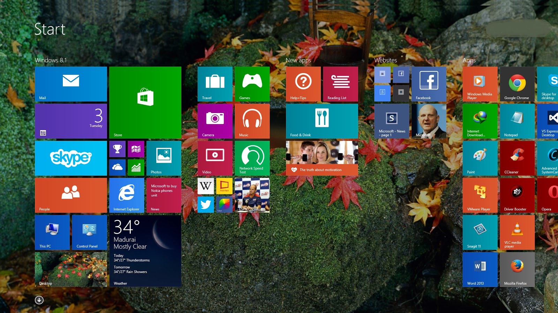The image size is (558, 313).
Task: Open the small OneDrive cloud tile
Action: (118, 168)
